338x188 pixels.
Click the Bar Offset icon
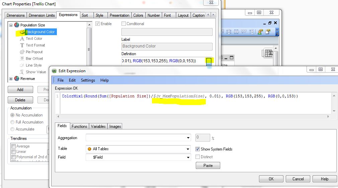click(22, 59)
